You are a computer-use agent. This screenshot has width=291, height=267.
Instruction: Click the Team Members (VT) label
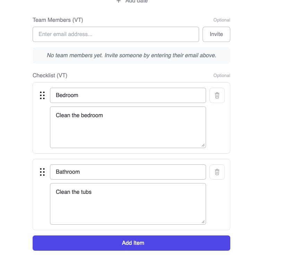pyautogui.click(x=58, y=20)
